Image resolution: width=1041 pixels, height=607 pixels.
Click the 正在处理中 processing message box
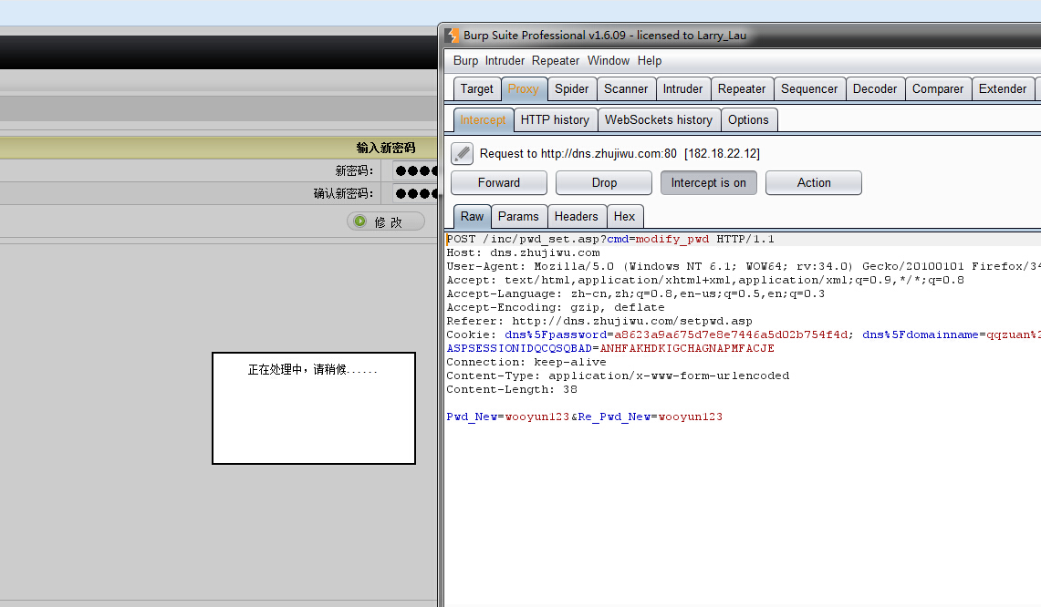[313, 408]
